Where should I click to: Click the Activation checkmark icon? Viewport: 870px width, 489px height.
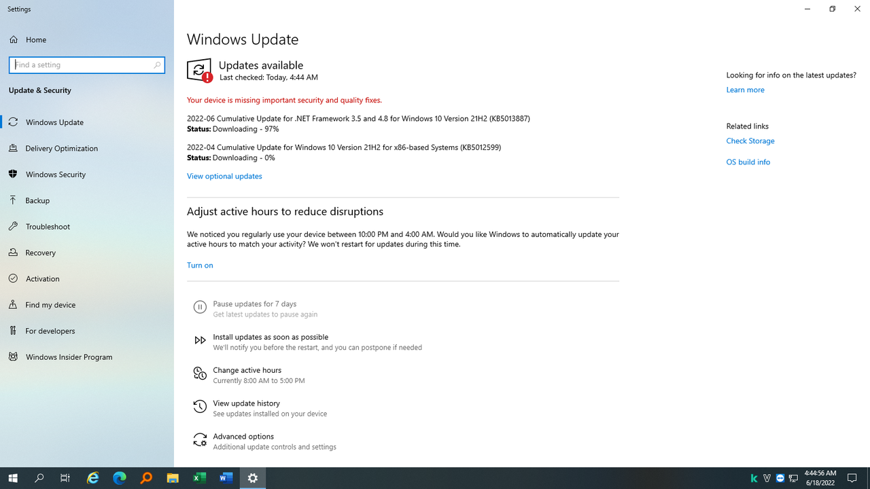(13, 278)
